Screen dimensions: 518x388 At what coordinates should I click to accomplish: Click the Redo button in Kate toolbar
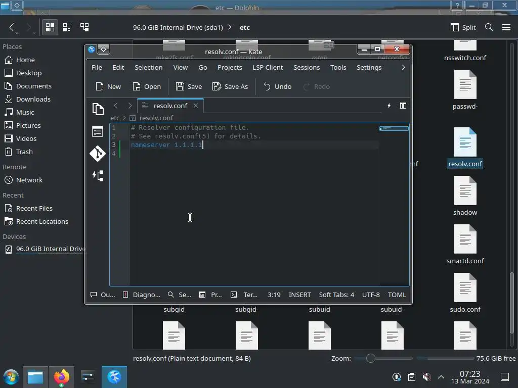point(317,86)
